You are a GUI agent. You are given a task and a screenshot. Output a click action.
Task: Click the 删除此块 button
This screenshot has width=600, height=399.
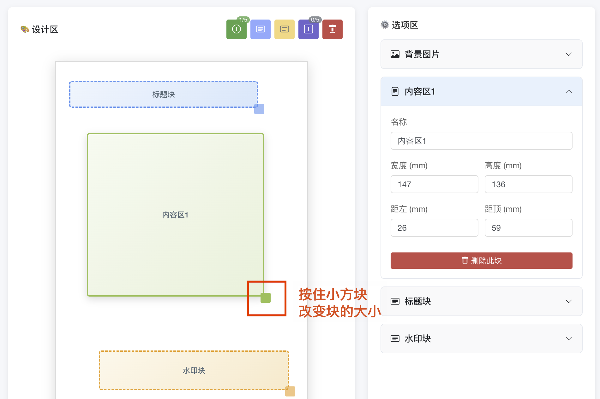pyautogui.click(x=481, y=261)
